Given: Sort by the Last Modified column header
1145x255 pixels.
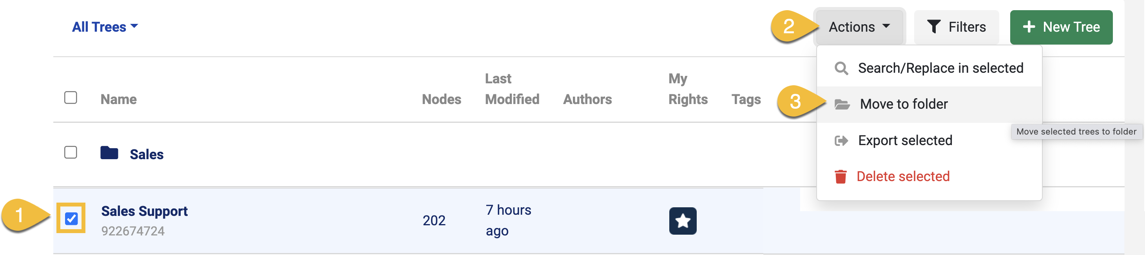Looking at the screenshot, I should coord(512,89).
